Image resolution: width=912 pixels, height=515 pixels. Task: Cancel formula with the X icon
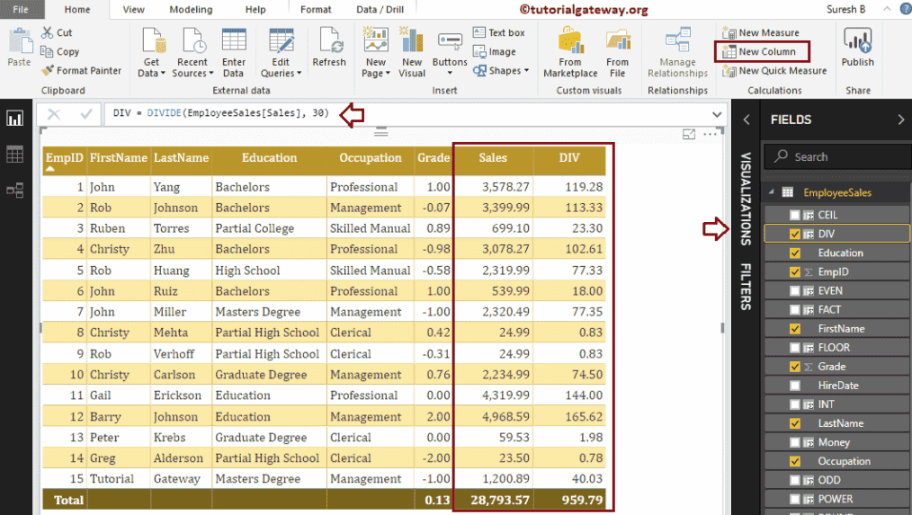tap(54, 114)
